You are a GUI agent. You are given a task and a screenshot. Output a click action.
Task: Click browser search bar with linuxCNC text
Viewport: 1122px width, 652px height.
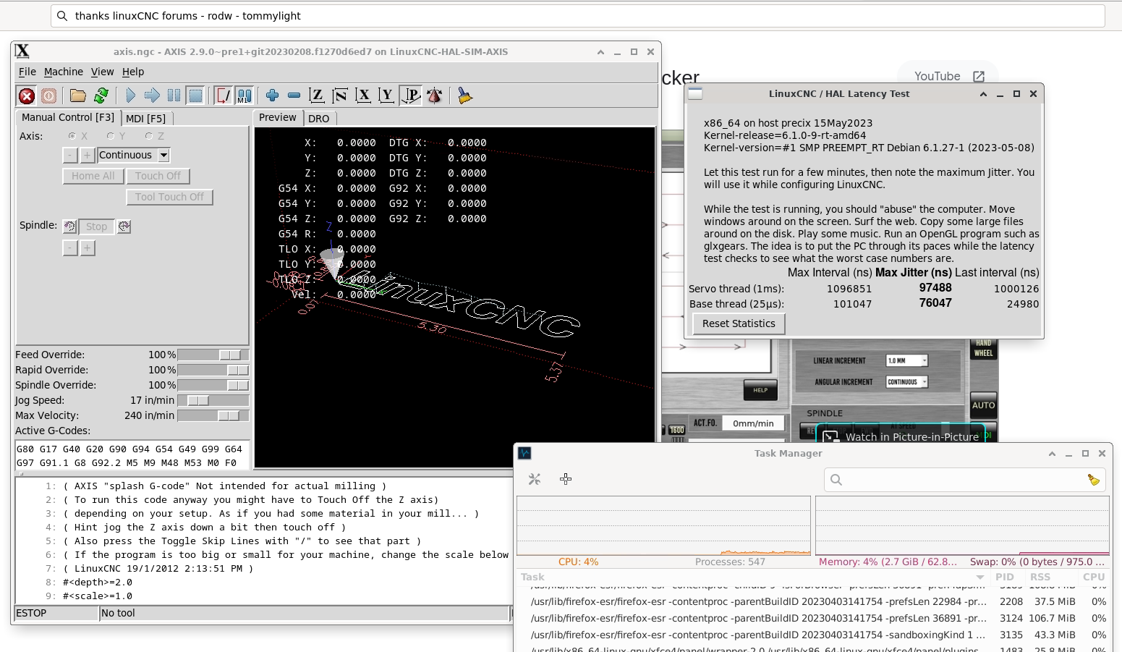tap(577, 16)
